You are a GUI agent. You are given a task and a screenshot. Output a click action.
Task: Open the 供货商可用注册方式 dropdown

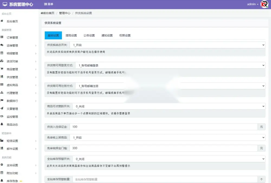(x=170, y=86)
